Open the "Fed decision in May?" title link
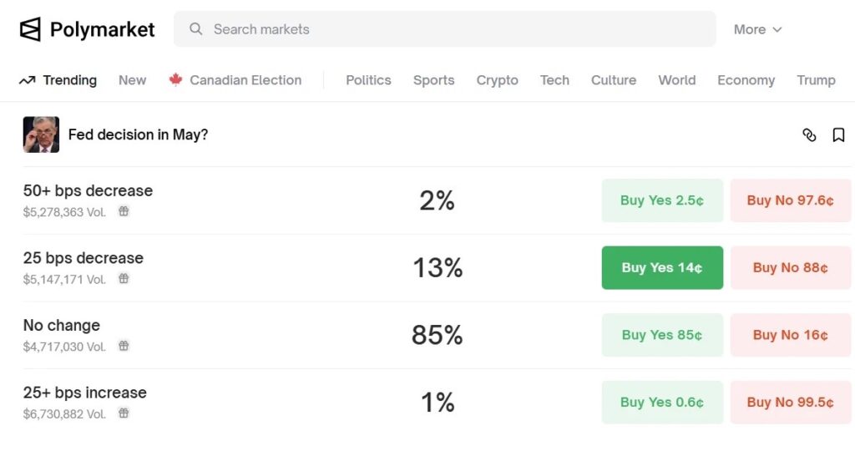The height and width of the screenshot is (461, 855). [138, 134]
